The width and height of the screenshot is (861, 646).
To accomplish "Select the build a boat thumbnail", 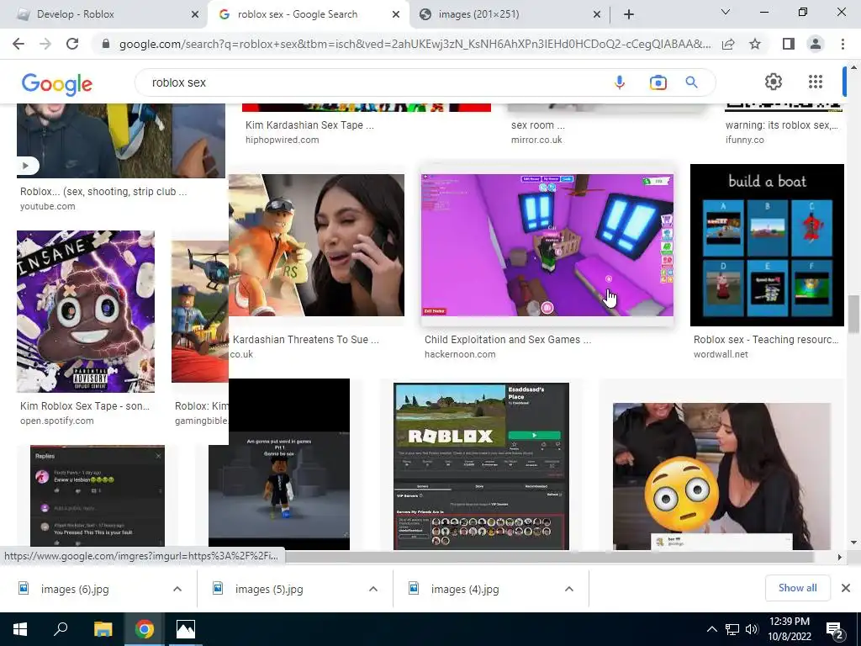I will 767,245.
